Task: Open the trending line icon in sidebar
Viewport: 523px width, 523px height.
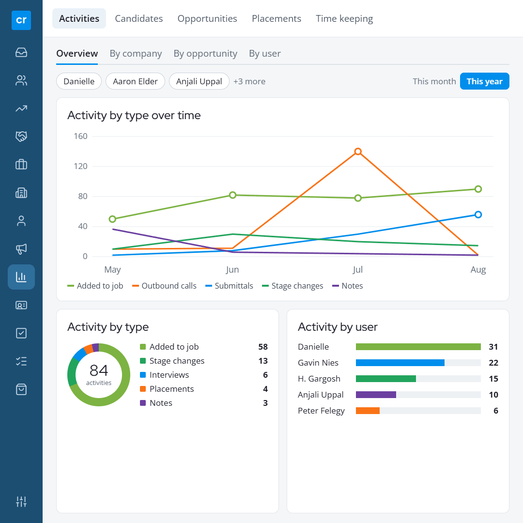Action: 21,108
